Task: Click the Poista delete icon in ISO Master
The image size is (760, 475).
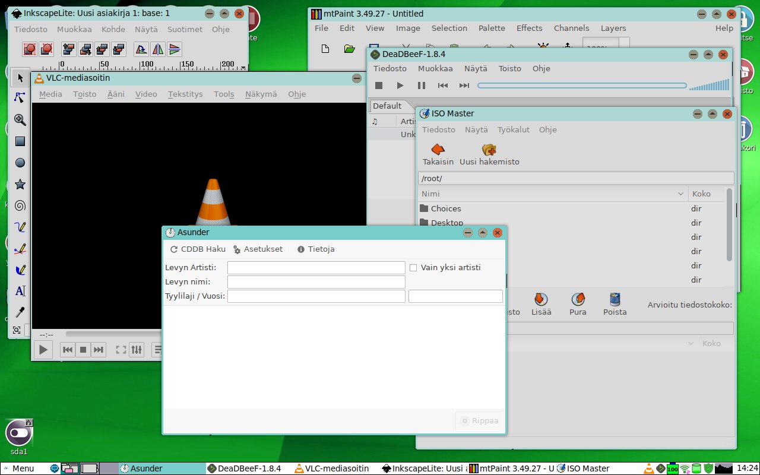Action: 615,304
